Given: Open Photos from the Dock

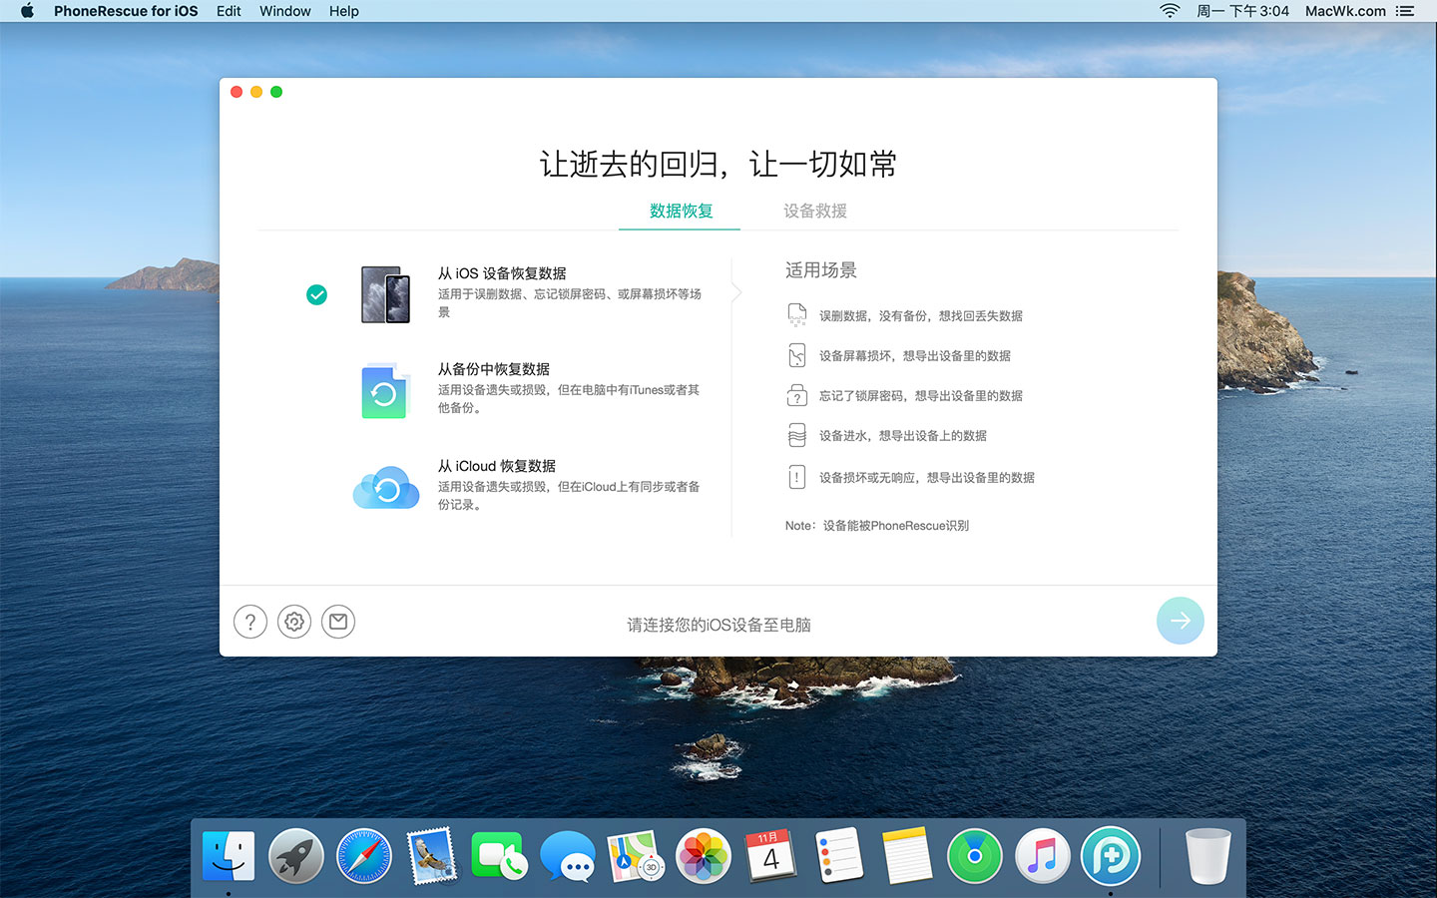Looking at the screenshot, I should (x=704, y=856).
